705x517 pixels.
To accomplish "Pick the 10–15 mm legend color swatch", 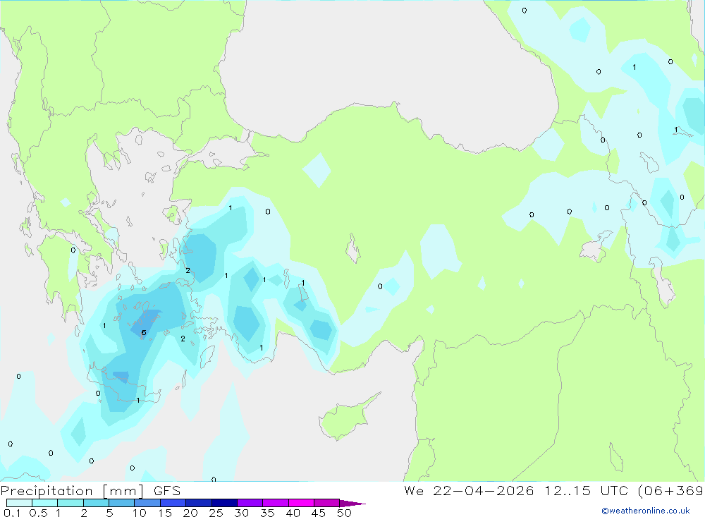I will (147, 503).
